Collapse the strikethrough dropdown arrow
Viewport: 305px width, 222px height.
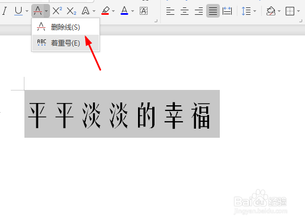[47, 11]
